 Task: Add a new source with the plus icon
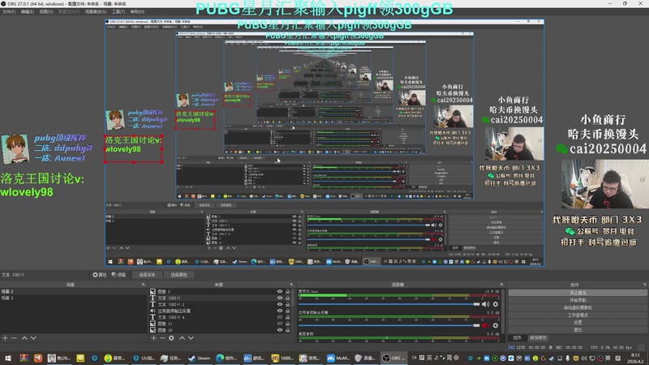[x=153, y=338]
